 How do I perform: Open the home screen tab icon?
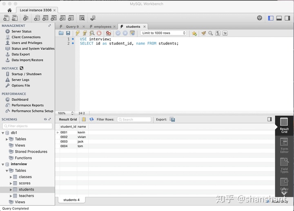[9, 10]
